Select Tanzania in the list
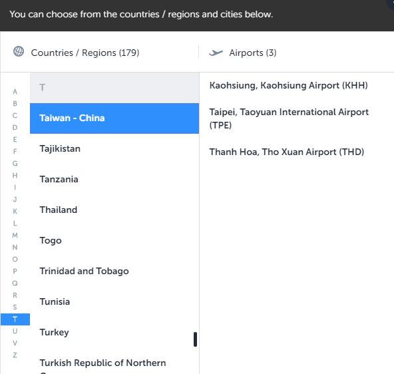The width and height of the screenshot is (394, 374). pyautogui.click(x=114, y=179)
